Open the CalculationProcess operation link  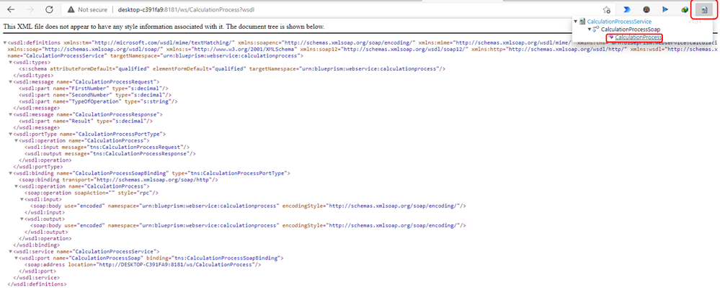point(639,37)
